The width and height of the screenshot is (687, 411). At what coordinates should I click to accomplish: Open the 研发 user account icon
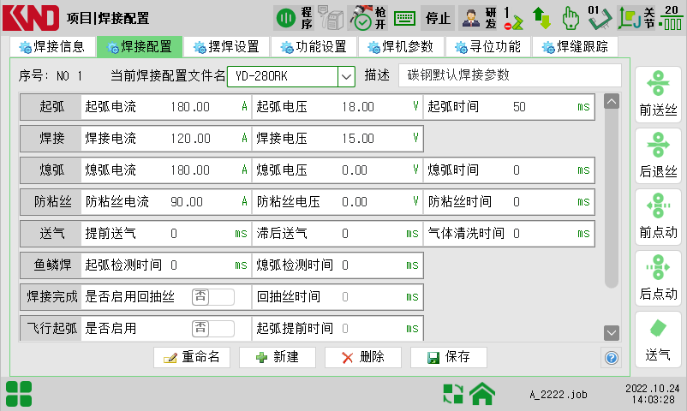pos(479,18)
